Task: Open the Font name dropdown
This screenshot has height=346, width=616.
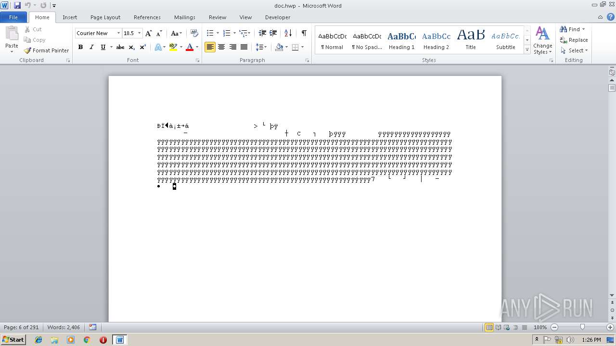Action: pos(118,33)
